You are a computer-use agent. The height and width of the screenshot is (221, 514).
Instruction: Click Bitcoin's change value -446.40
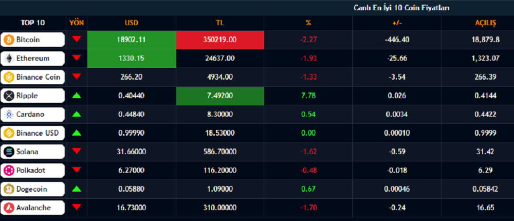[397, 40]
